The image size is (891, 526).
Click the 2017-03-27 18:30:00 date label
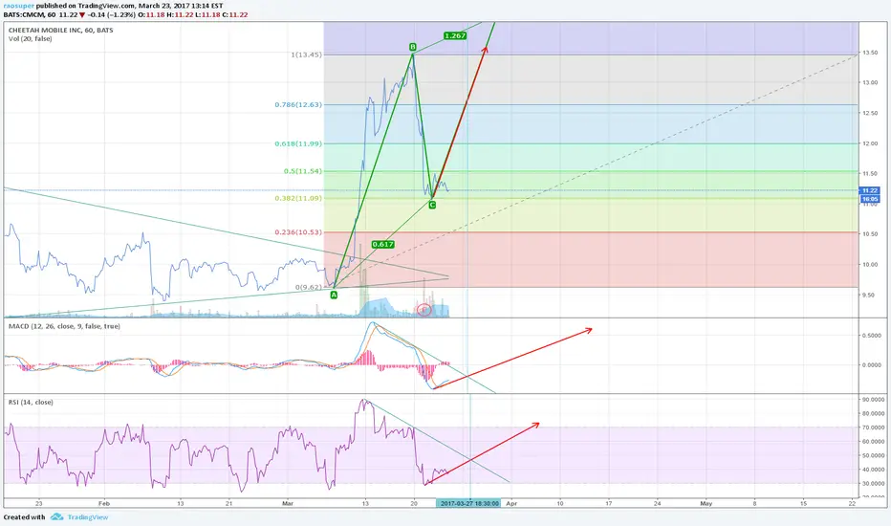click(468, 503)
